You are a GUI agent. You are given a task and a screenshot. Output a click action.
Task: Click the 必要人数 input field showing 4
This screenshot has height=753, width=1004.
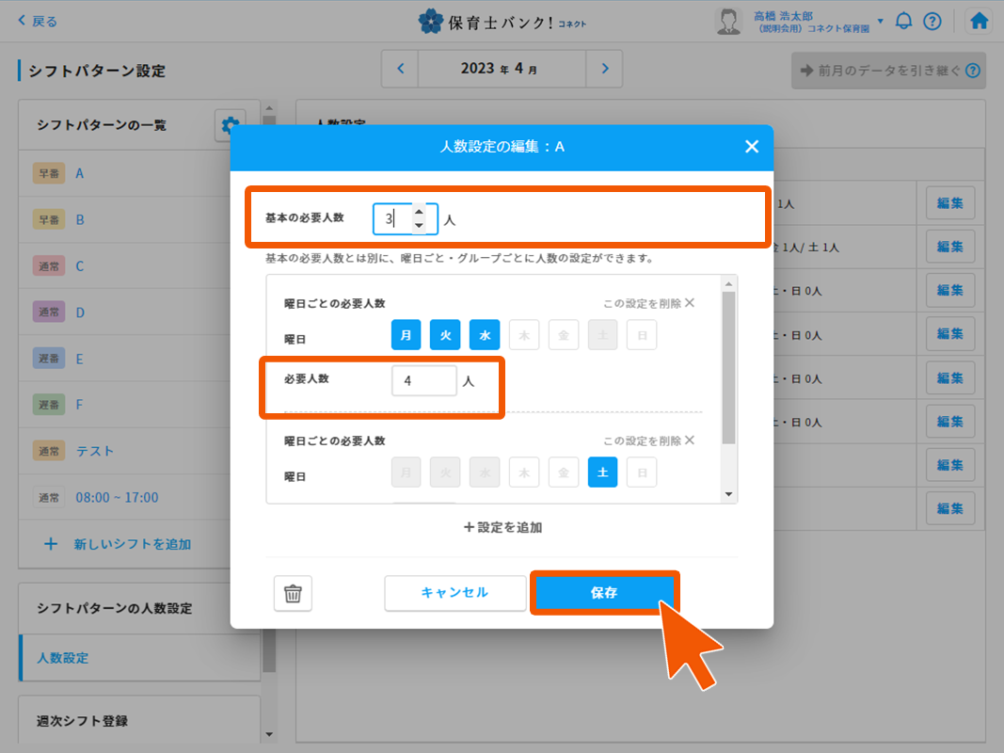(423, 381)
